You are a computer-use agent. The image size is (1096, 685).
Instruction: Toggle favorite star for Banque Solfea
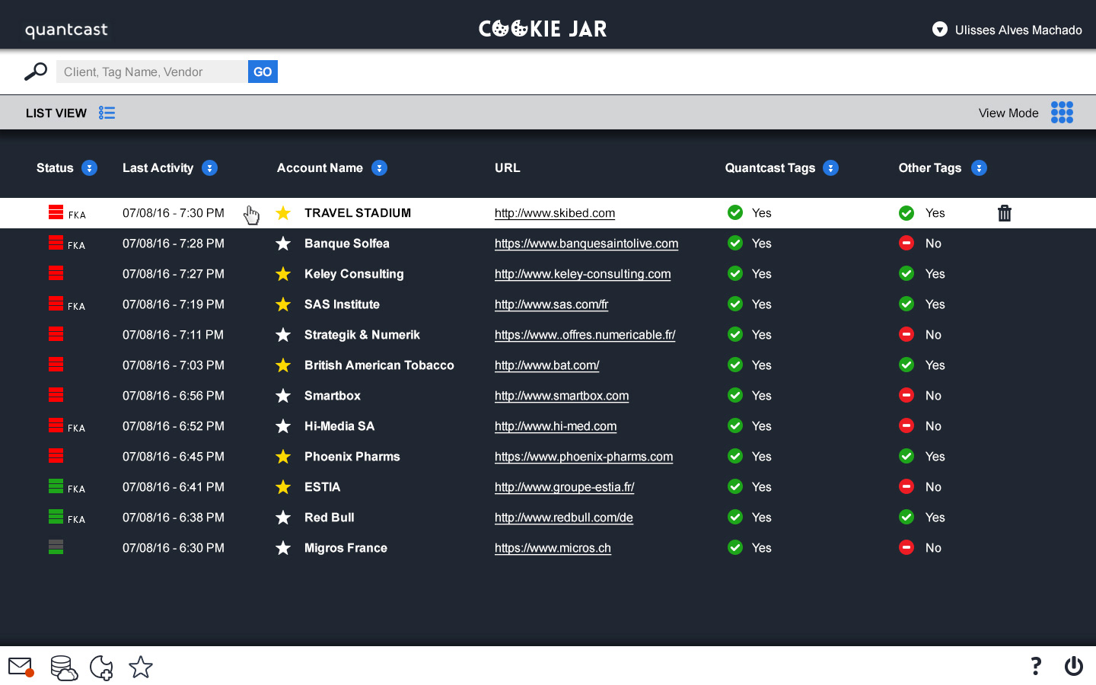pos(283,244)
